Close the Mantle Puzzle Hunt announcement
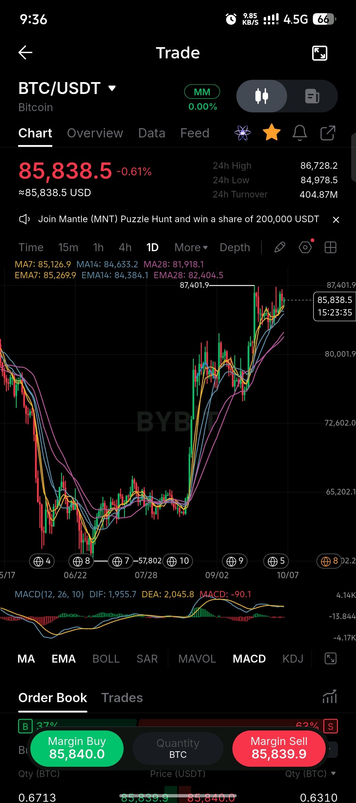Image resolution: width=356 pixels, height=803 pixels. pyautogui.click(x=336, y=220)
